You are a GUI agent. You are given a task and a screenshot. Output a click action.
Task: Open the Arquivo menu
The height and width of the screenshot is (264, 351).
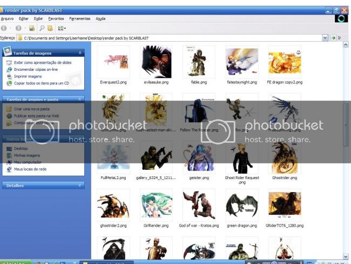pos(7,18)
